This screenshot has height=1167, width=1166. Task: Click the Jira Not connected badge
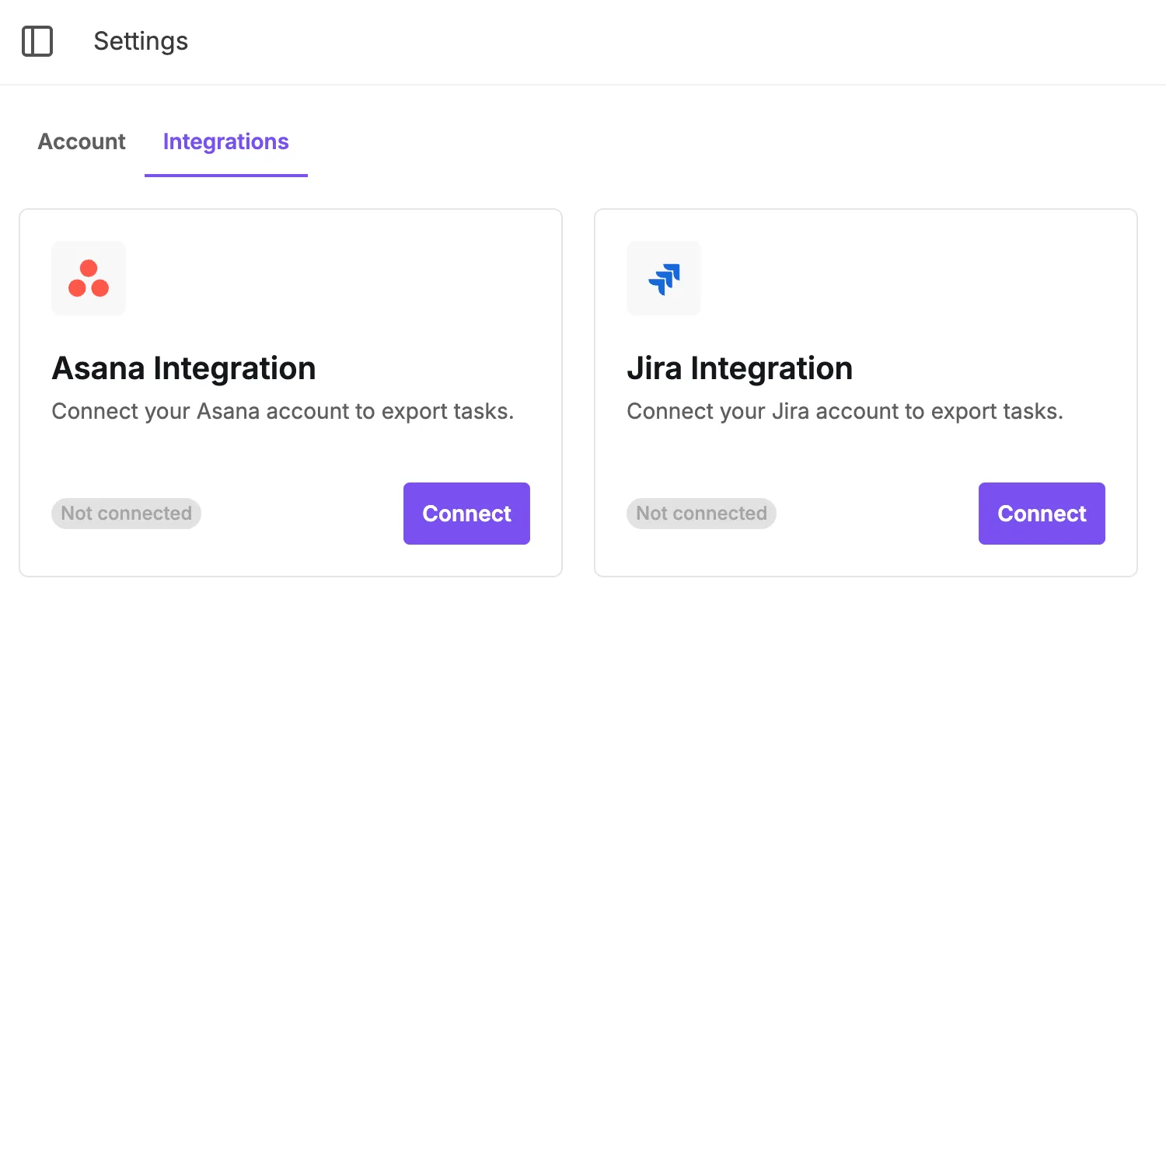(x=701, y=513)
